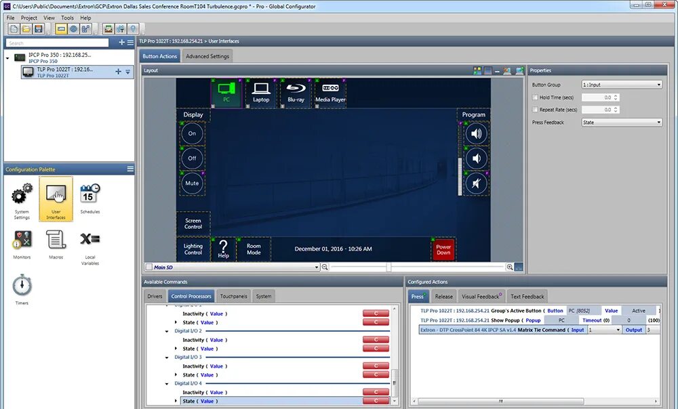Enable the Hold Time (secs) checkbox
Screen dimensions: 678x409
[536, 98]
